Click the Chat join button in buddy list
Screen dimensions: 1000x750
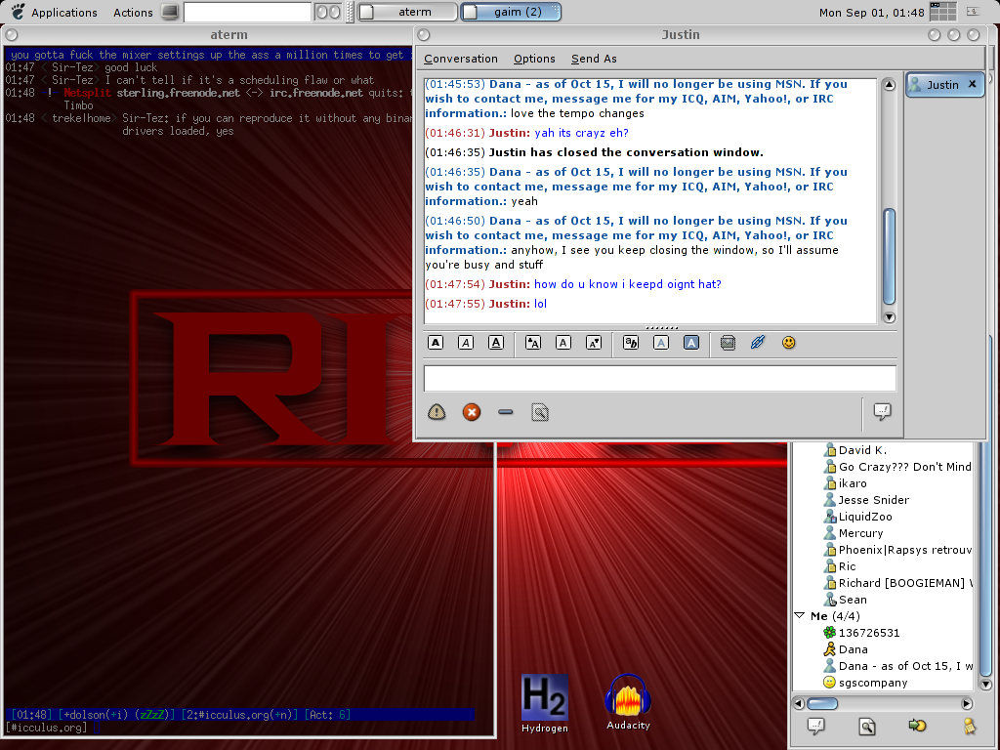point(917,726)
